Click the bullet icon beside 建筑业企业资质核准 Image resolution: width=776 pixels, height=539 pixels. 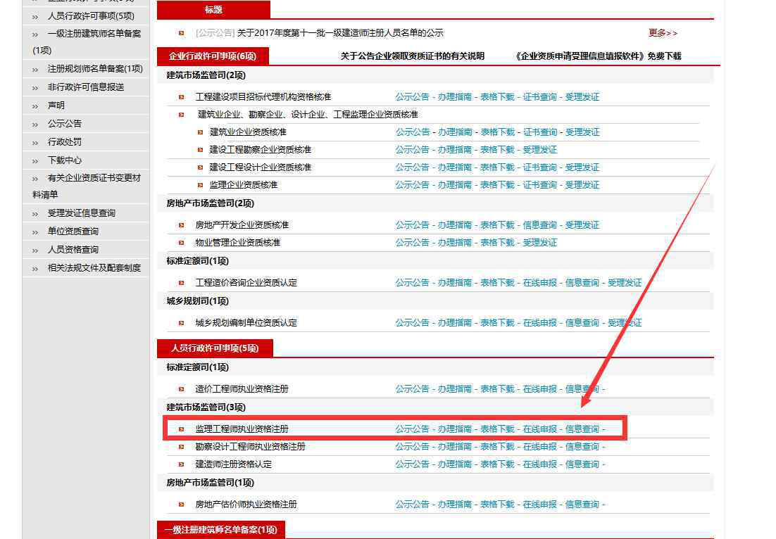[201, 132]
